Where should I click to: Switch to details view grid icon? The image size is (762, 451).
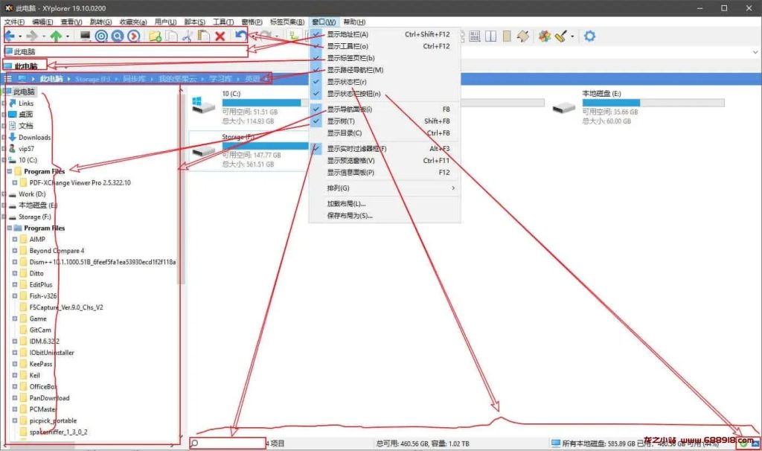pos(475,36)
